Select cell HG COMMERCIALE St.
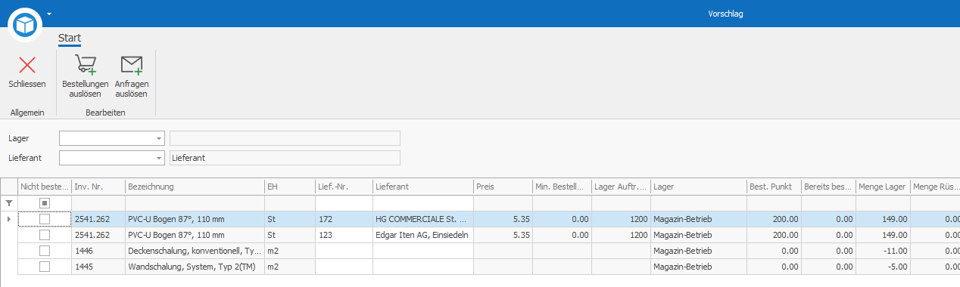 [x=422, y=219]
